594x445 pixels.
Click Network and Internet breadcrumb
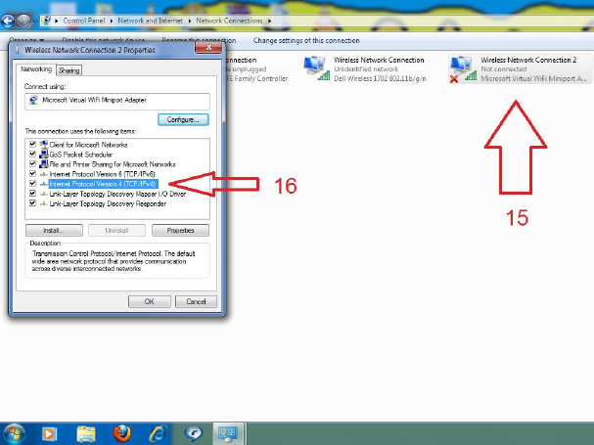coord(150,21)
